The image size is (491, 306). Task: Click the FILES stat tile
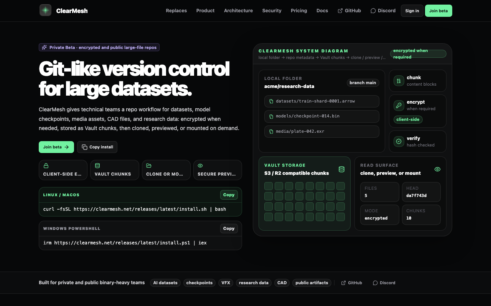point(380,192)
